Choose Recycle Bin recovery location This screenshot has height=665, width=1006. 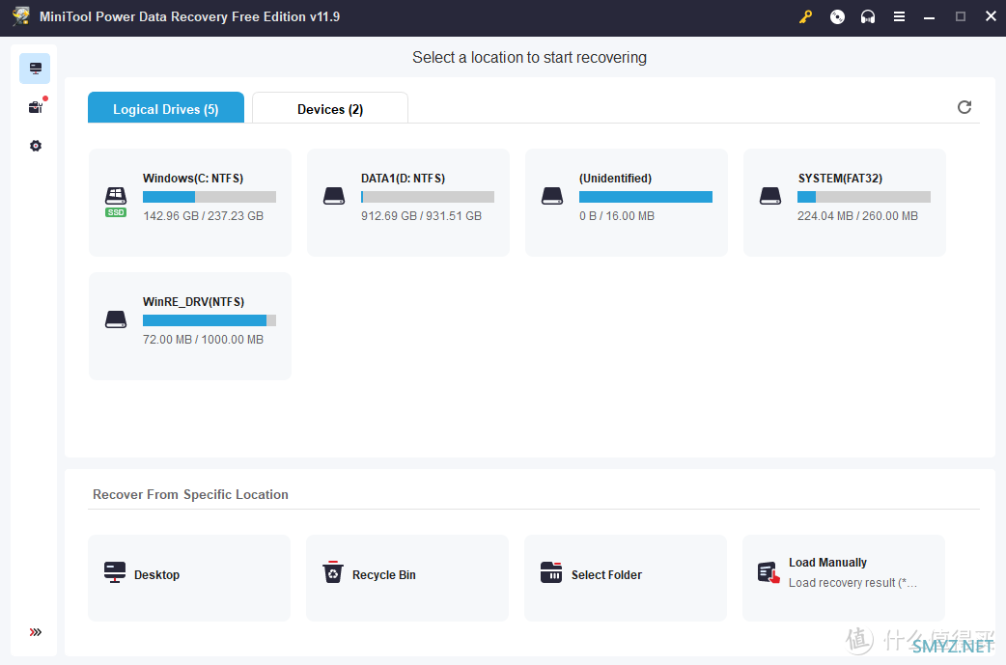[x=407, y=578]
